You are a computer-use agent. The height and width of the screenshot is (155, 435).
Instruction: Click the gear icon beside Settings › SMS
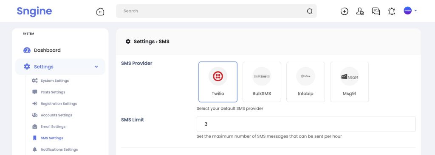click(128, 41)
